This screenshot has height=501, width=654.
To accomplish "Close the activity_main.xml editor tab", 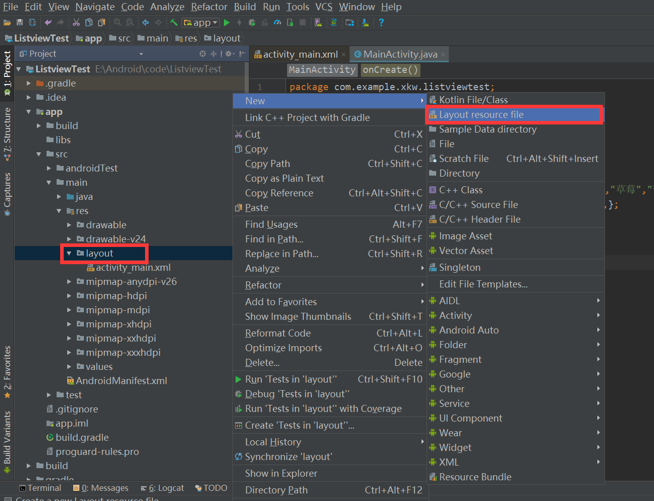I will 344,54.
